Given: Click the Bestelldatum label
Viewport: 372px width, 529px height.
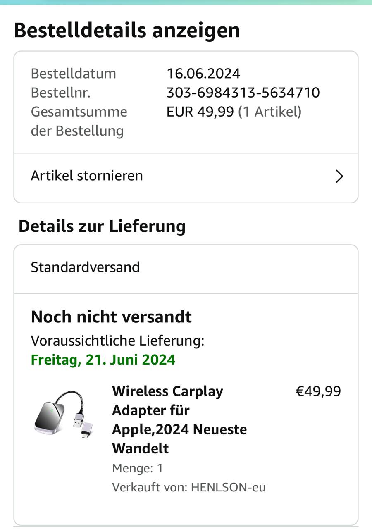Looking at the screenshot, I should coord(73,74).
